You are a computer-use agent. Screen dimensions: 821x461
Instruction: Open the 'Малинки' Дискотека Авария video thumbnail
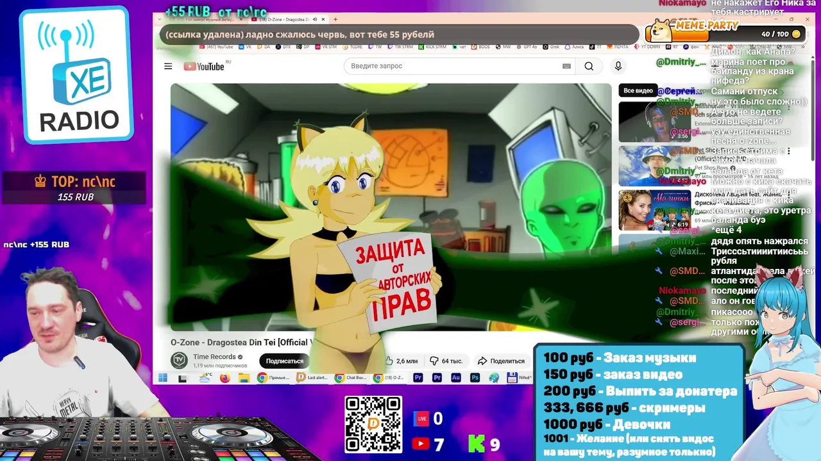654,211
